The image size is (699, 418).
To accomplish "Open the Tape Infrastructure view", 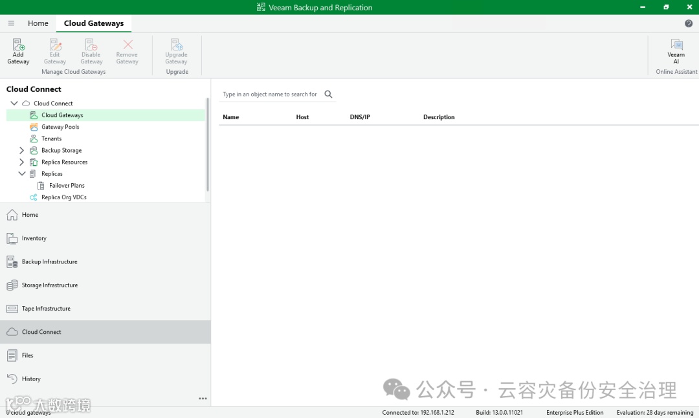I will (x=105, y=309).
